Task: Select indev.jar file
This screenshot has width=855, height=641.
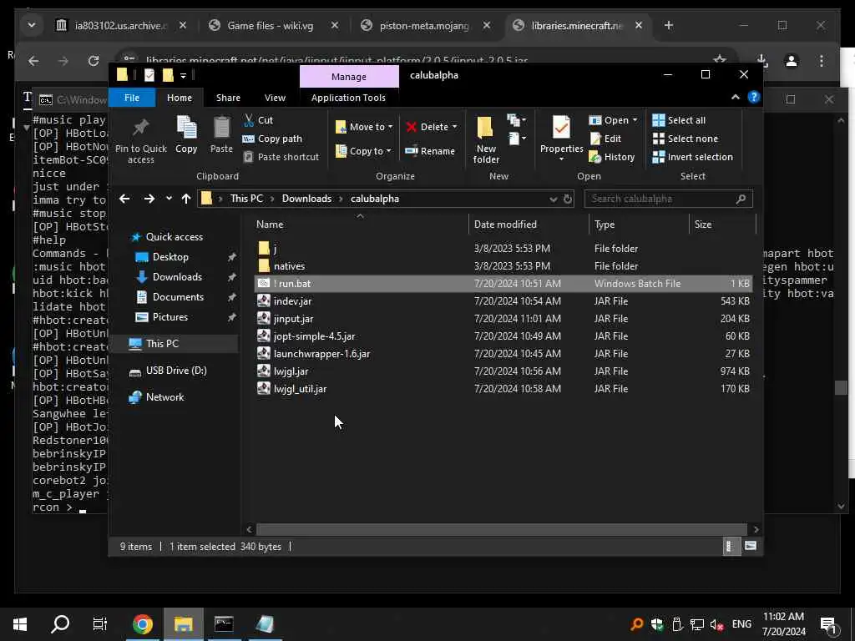Action: 292,300
